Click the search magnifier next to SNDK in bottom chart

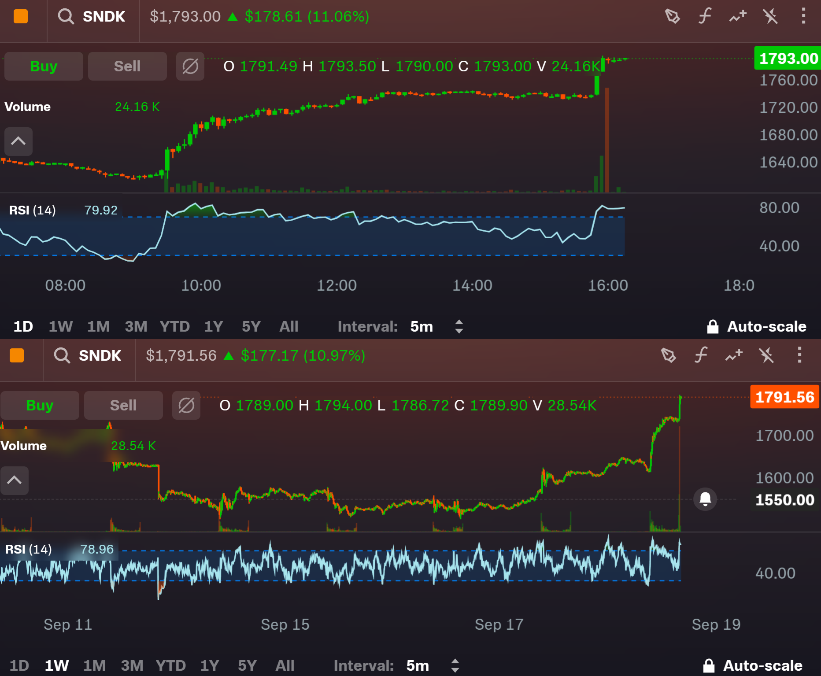[x=62, y=355]
